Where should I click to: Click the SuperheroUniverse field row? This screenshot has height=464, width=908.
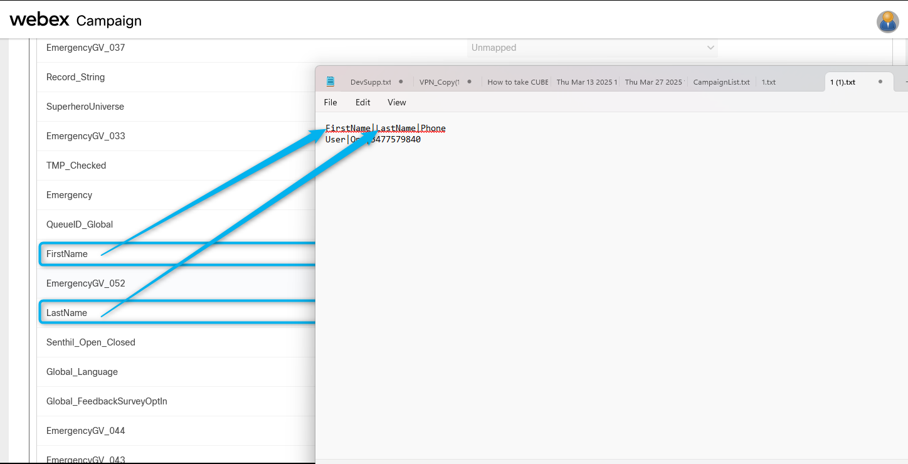tap(85, 107)
